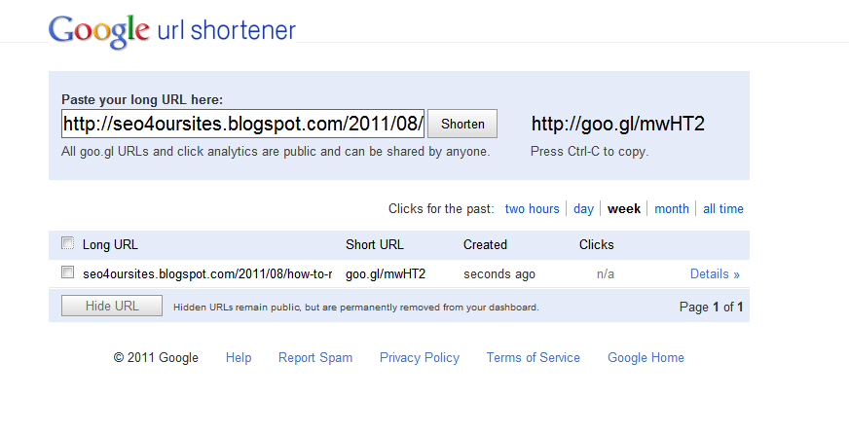Toggle the select-all checkbox beside Long URL
Image resolution: width=849 pixels, height=435 pixels.
coord(68,243)
